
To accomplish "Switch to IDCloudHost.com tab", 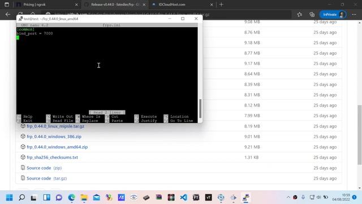I will [x=172, y=5].
